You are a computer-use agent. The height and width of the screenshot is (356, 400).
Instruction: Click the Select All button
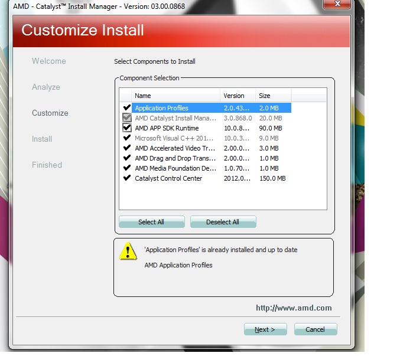click(x=151, y=222)
